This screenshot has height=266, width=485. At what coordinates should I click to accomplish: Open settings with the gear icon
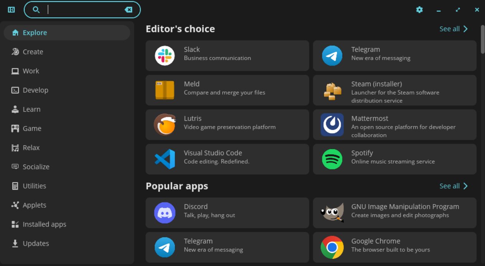(419, 10)
